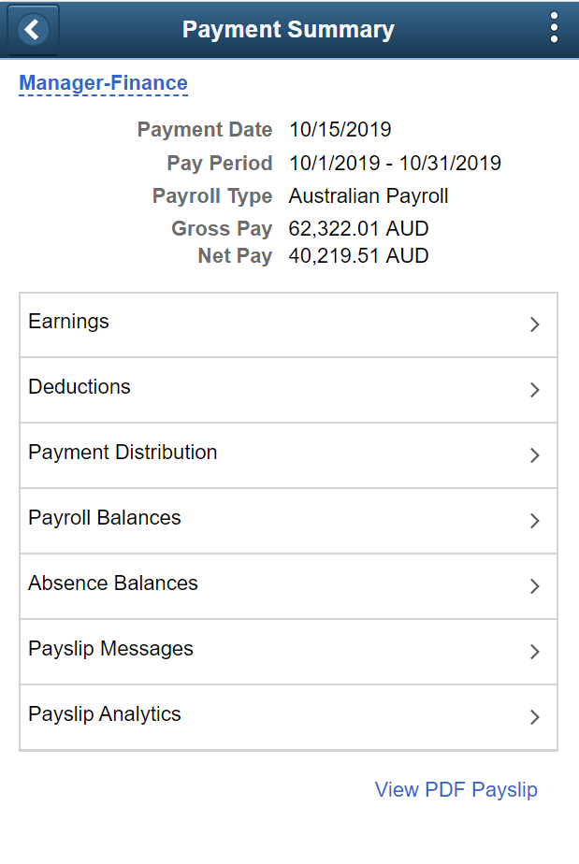Expand the Earnings section chevron
This screenshot has width=579, height=864.
[534, 324]
